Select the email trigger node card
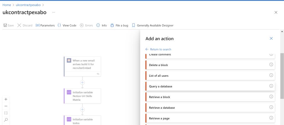 tap(82, 67)
